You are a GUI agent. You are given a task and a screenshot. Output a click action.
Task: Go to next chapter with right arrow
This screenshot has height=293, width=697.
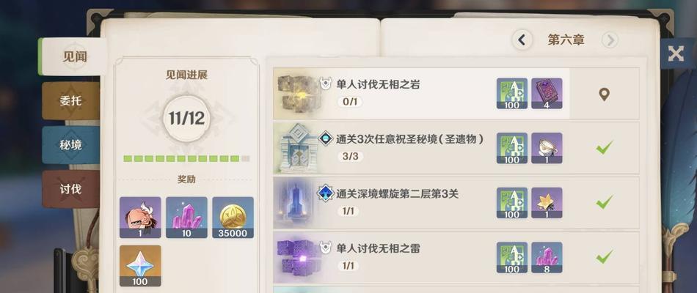[x=610, y=40]
